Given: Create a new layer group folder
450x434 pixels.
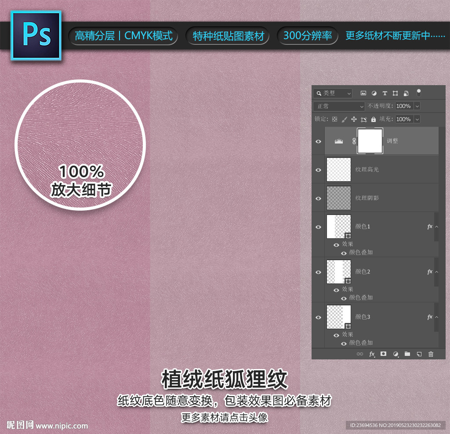Looking at the screenshot, I should point(407,354).
